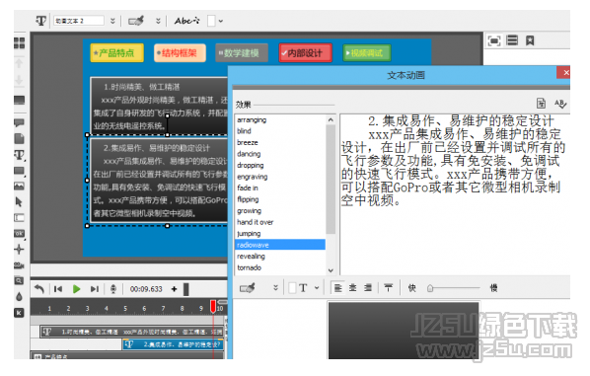The height and width of the screenshot is (376, 590).
Task: Click the red playhead marker on timeline
Action: pos(213,306)
